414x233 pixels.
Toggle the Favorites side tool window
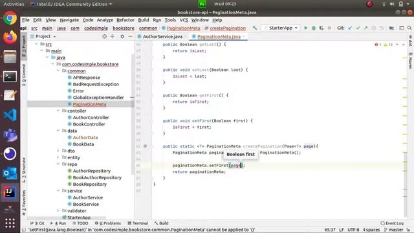click(x=24, y=203)
